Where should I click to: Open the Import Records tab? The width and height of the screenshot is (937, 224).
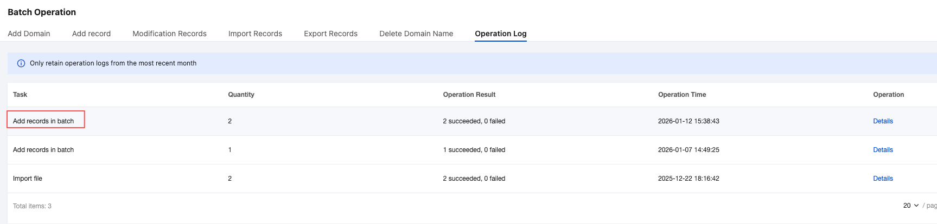pyautogui.click(x=255, y=34)
